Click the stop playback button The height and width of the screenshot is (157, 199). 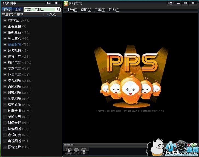(76, 151)
